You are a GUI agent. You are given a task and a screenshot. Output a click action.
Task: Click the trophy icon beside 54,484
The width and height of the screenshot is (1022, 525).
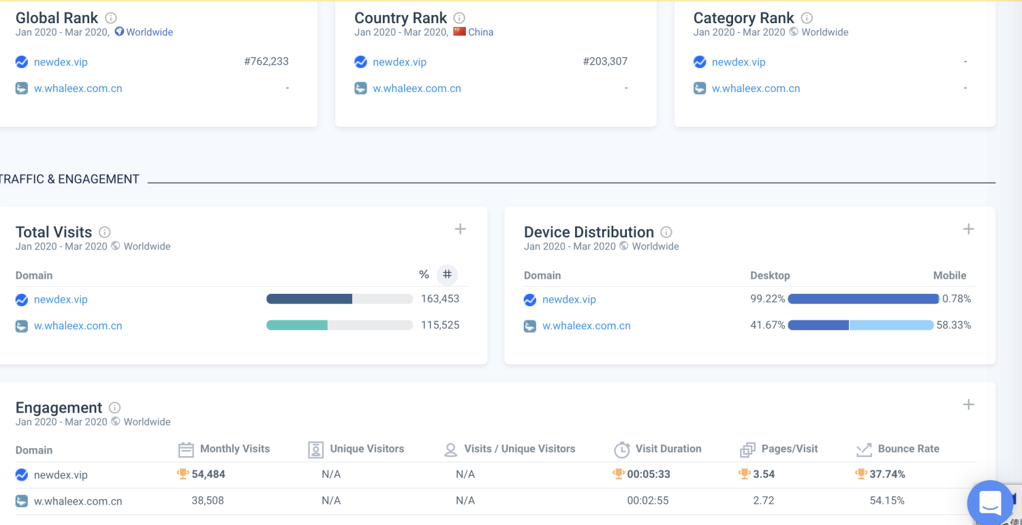(183, 474)
